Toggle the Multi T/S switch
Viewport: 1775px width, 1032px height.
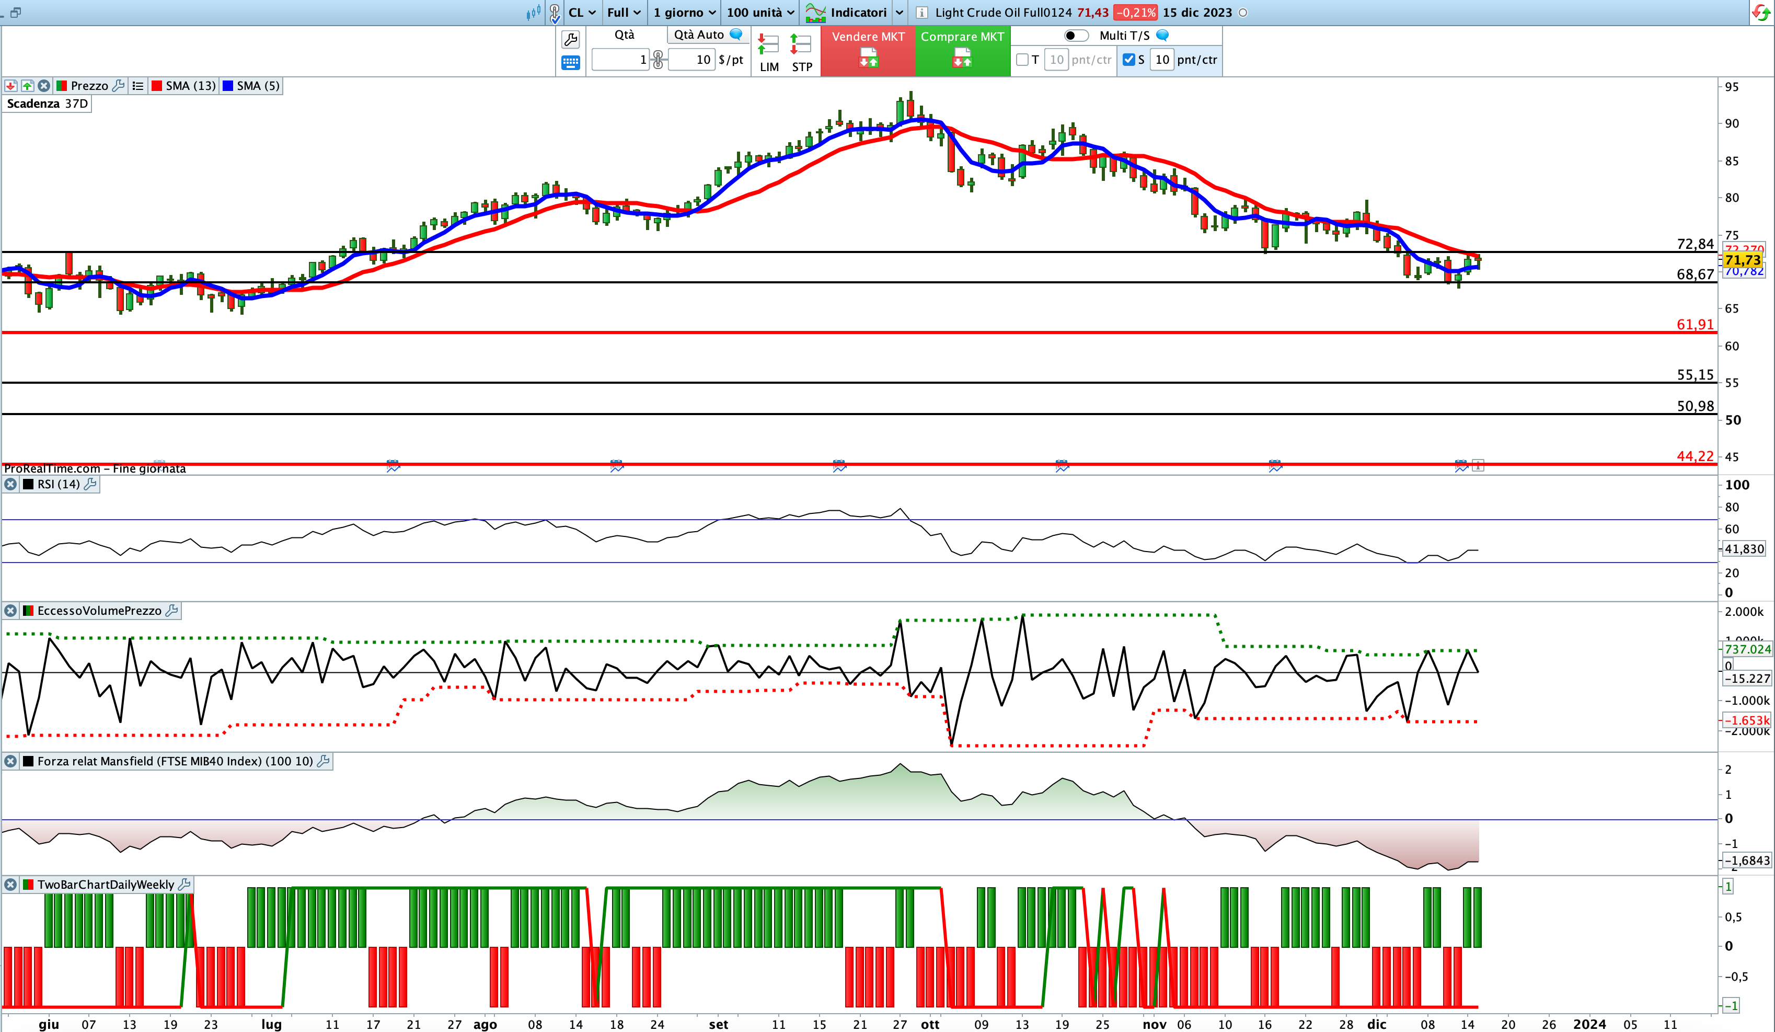[1076, 35]
